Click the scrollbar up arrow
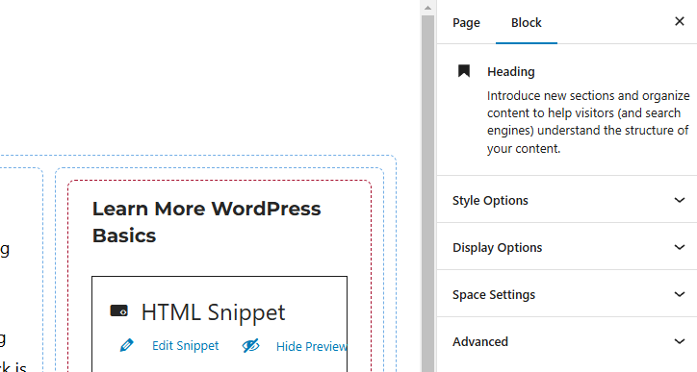Screen dimensions: 697x372 point(427,8)
